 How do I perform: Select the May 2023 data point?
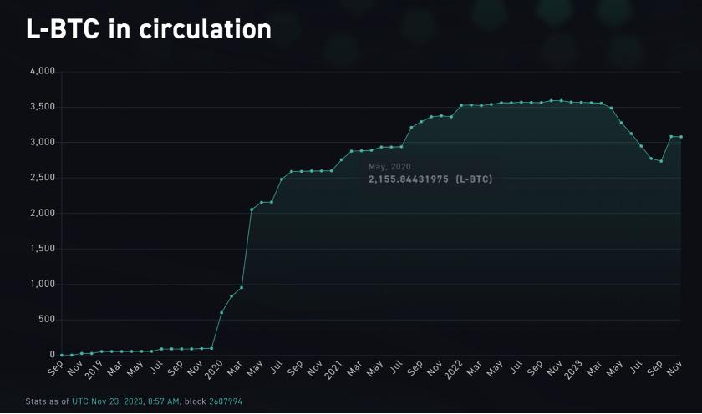coord(621,123)
